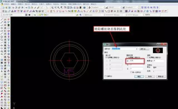Select the Multiline Text A tool
Image resolution: width=178 pixels, height=109 pixels.
point(2,71)
